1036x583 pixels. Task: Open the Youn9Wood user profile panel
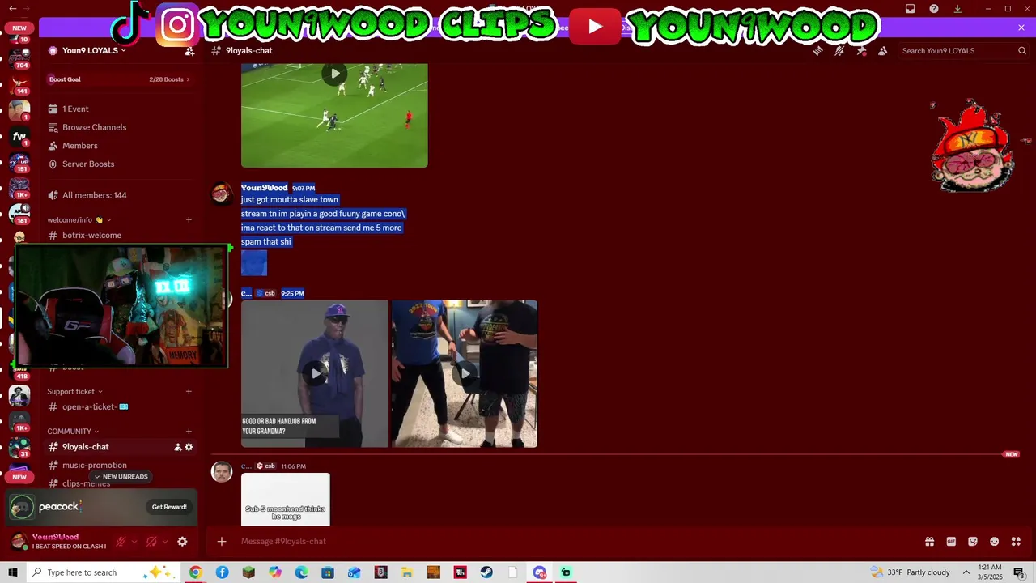coord(58,541)
